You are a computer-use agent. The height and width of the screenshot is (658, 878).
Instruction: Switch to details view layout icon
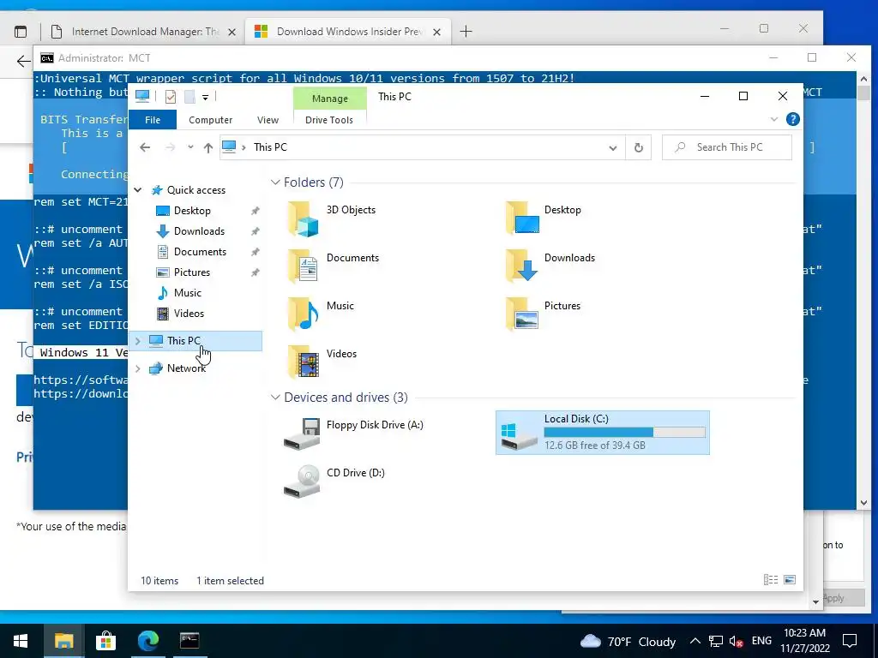(771, 580)
